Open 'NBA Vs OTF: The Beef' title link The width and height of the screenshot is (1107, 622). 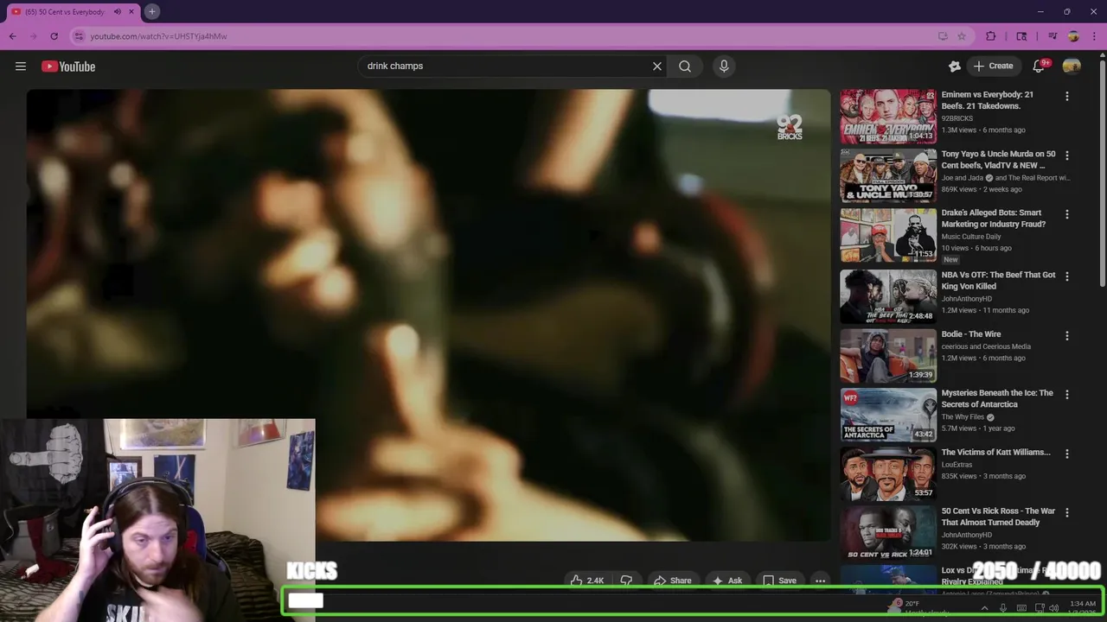pos(998,280)
